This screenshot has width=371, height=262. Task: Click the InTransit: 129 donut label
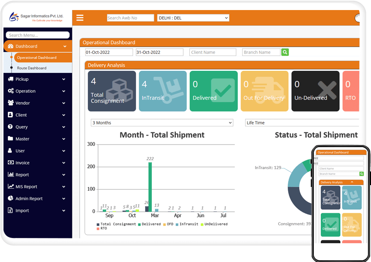[x=268, y=168]
